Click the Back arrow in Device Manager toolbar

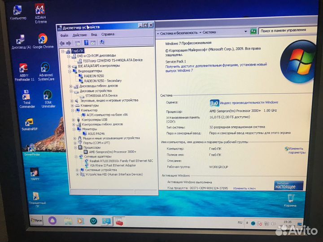62,43
